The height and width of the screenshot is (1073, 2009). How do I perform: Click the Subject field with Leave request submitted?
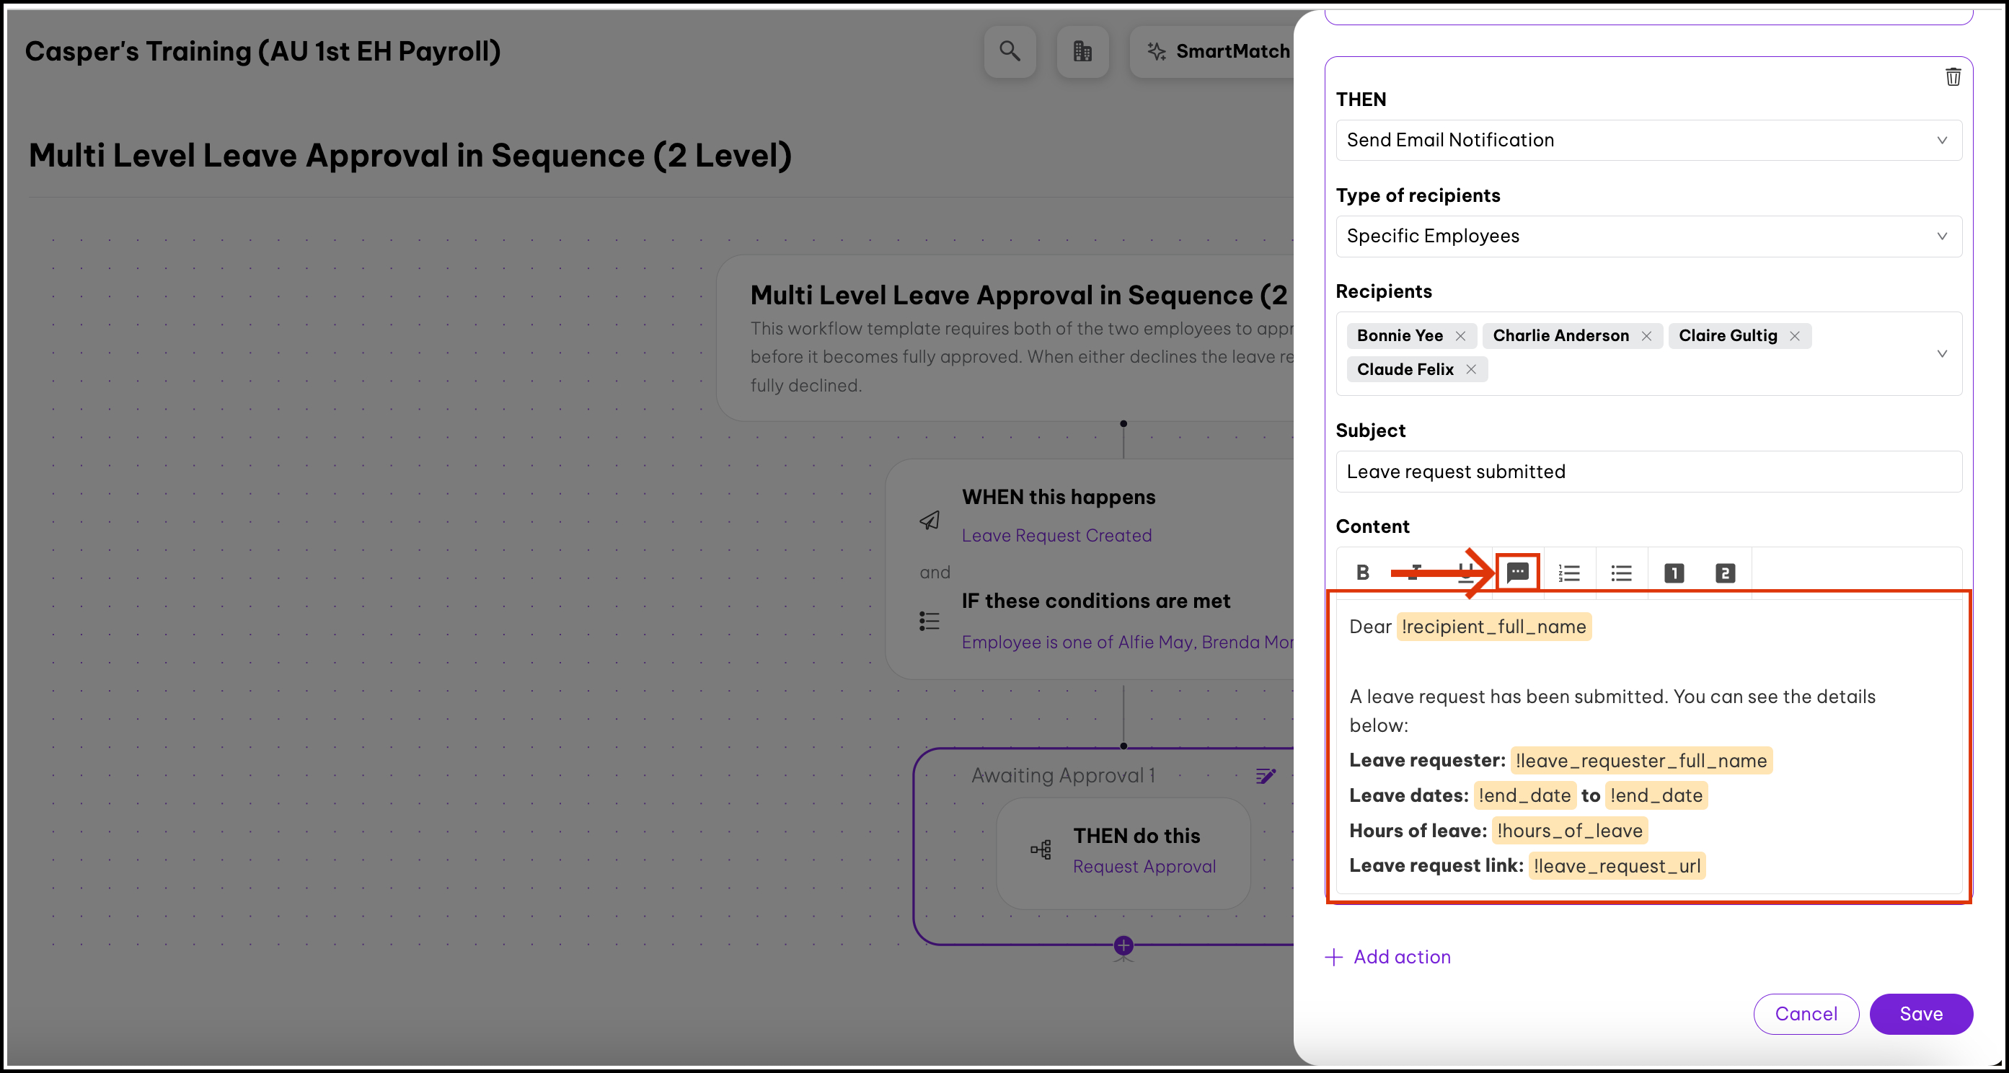coord(1648,472)
